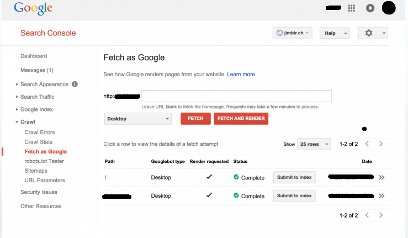This screenshot has width=408, height=238.
Task: Click Complete status in the redacted-path row
Action: [249, 196]
